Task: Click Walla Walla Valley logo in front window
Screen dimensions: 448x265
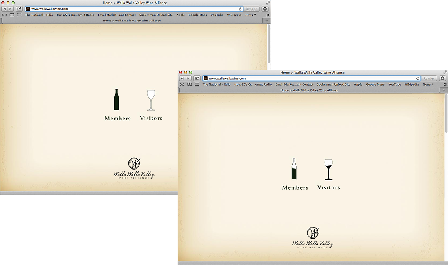Action: (x=313, y=238)
